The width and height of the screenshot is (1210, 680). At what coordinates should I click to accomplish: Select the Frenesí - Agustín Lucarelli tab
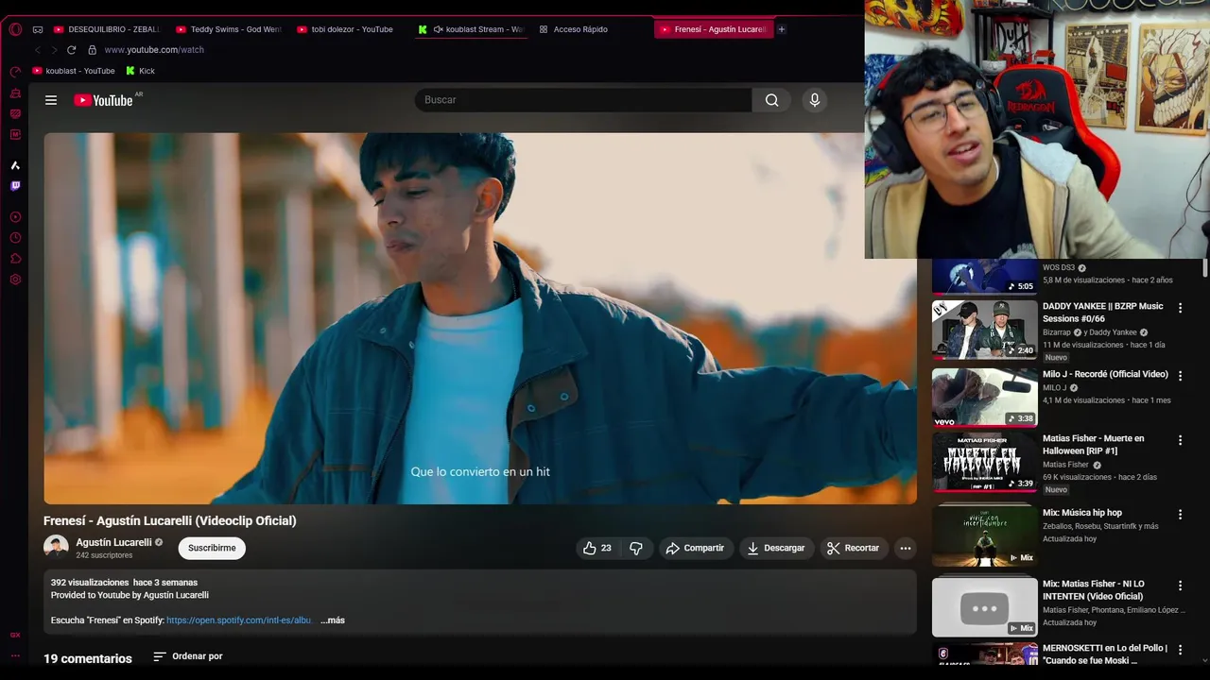[x=714, y=29]
